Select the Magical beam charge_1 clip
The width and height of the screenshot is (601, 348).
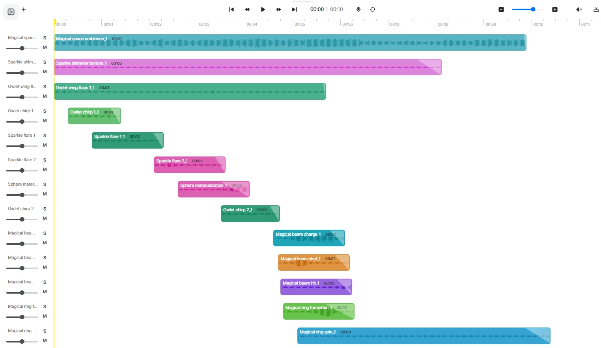click(309, 238)
